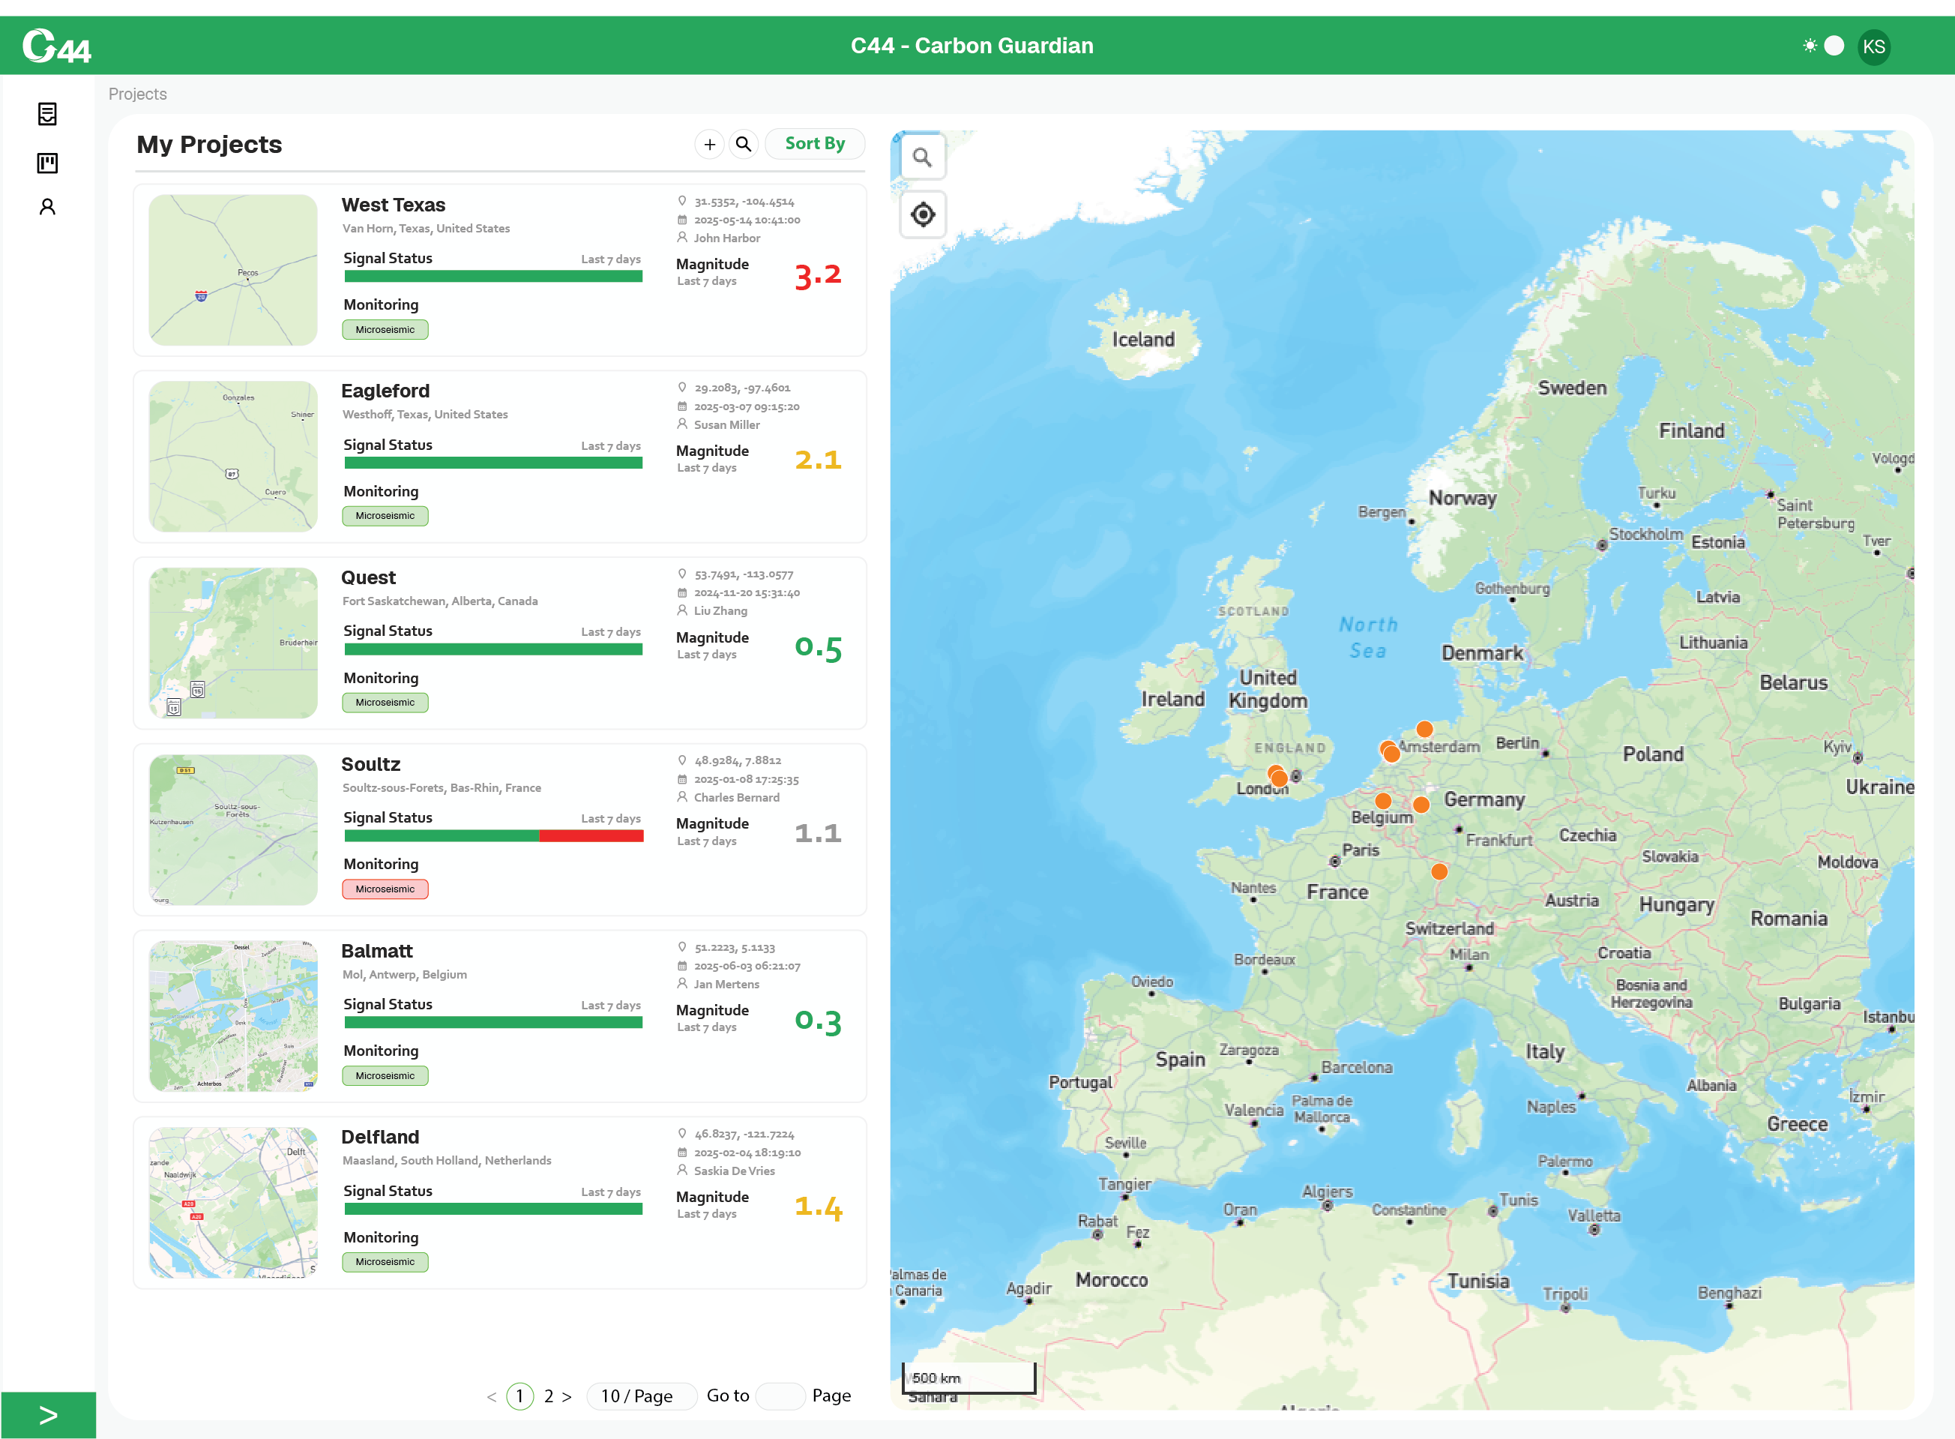Screen dimensions: 1955x1439
Task: Open the project search magnifier icon
Action: [x=743, y=145]
